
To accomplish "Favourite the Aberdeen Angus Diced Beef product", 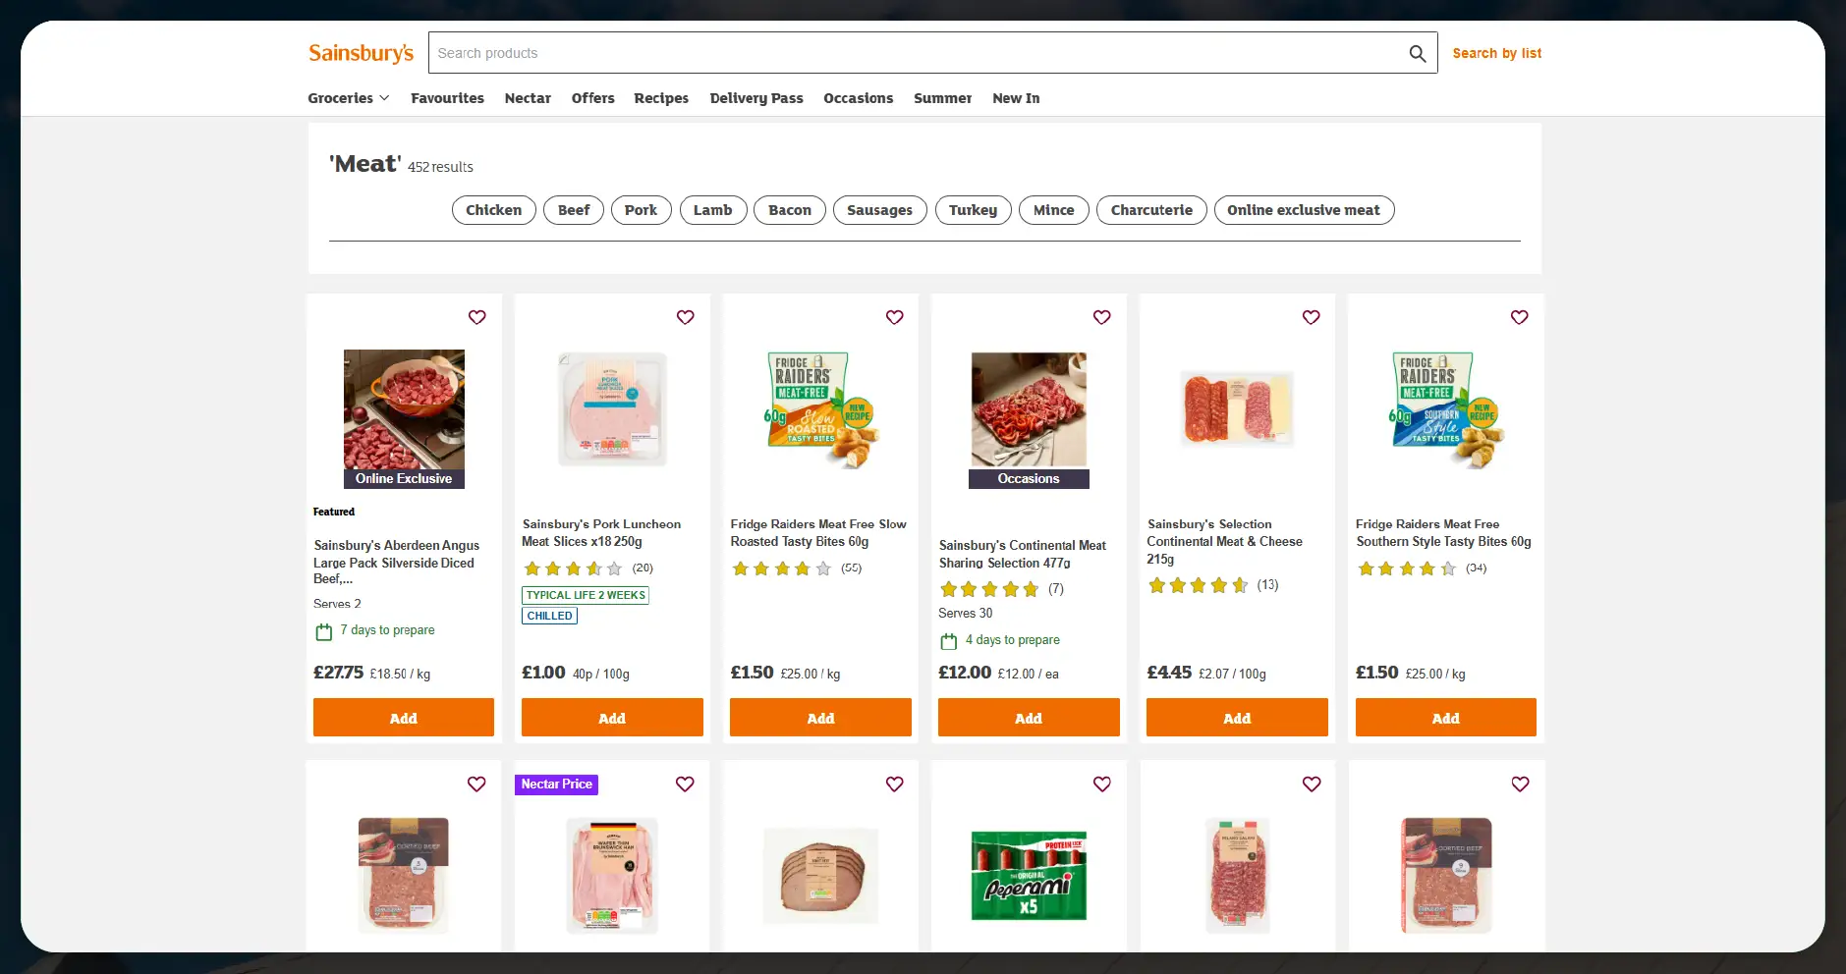I will [476, 317].
